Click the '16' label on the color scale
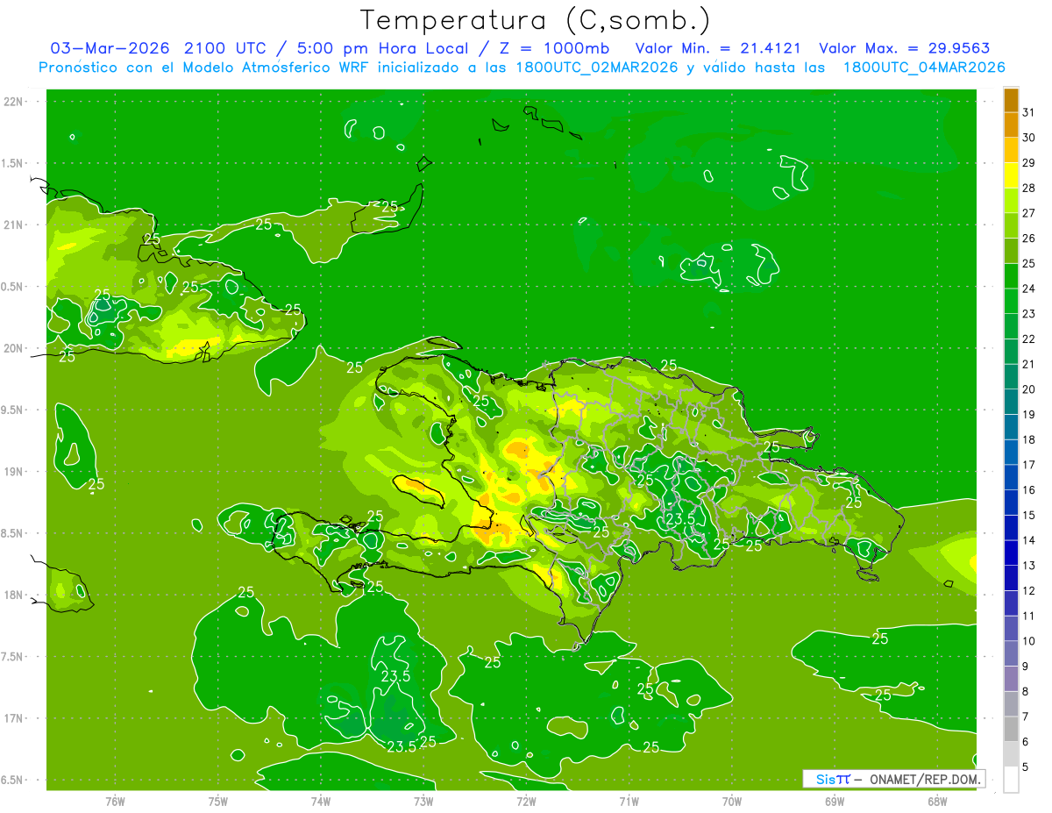This screenshot has height=813, width=1052. coord(1028,490)
